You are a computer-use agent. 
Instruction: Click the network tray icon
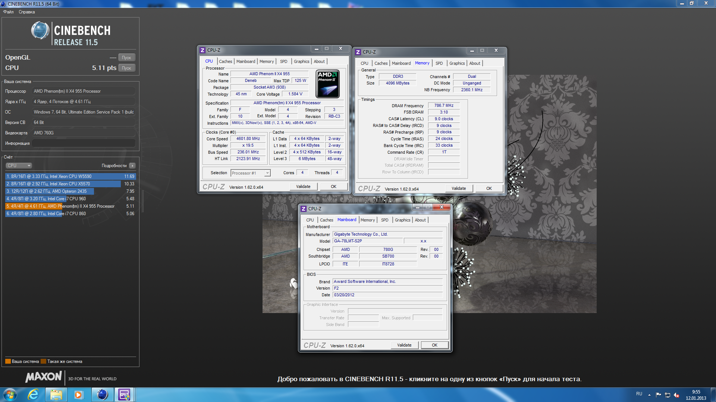point(668,395)
